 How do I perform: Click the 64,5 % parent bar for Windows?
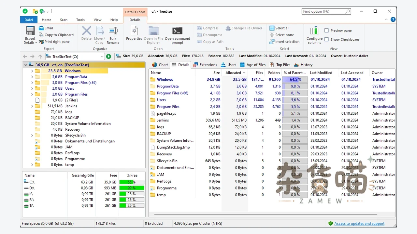click(295, 80)
